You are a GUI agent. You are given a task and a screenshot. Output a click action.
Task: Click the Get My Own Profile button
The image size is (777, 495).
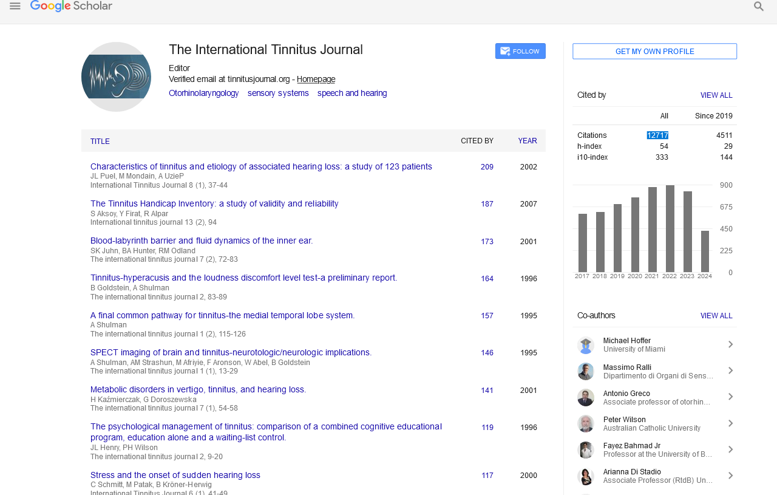point(654,52)
